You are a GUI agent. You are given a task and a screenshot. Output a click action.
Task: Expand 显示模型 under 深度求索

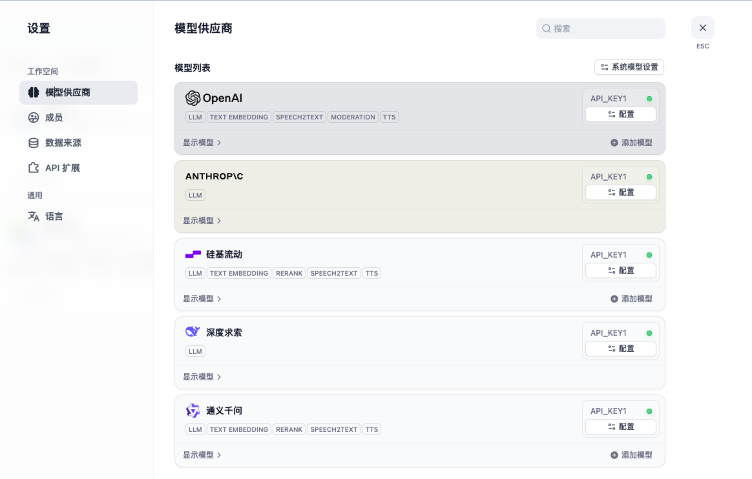pyautogui.click(x=202, y=377)
